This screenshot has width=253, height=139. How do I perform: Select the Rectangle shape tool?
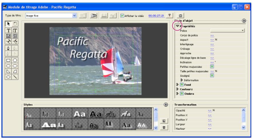tap(8, 60)
